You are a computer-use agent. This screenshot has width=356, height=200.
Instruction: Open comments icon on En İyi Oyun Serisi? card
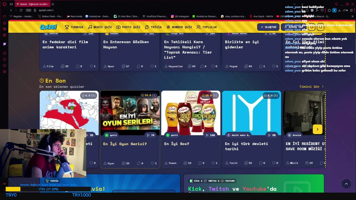click(x=139, y=163)
